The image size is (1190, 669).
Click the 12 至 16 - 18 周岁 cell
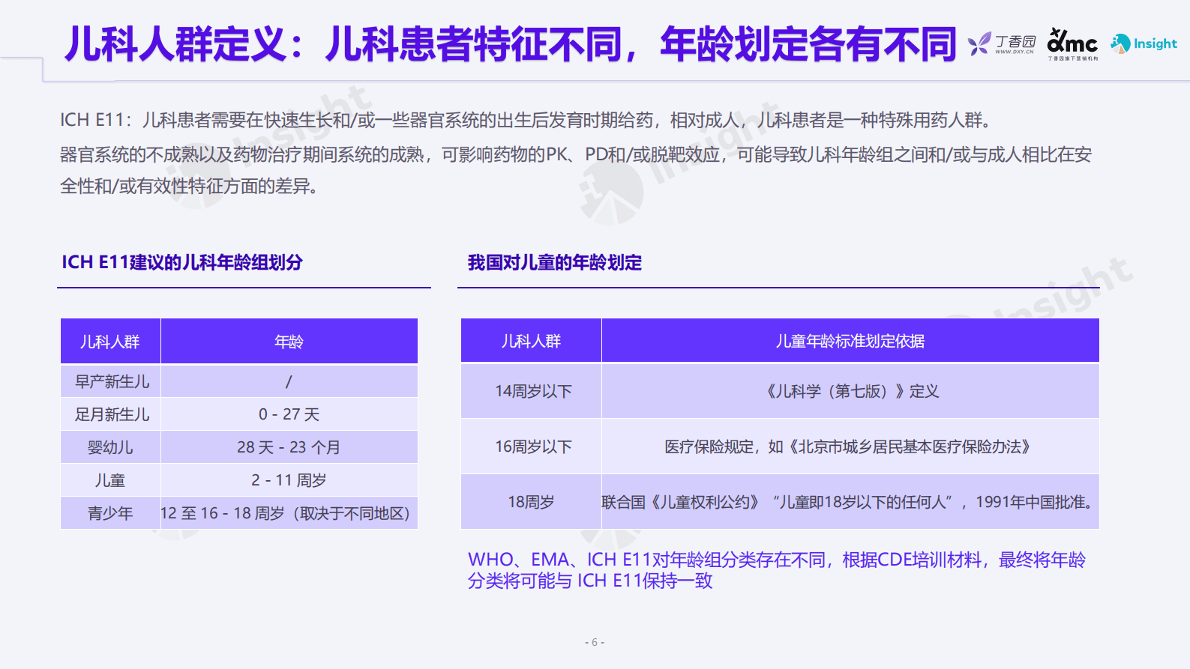click(x=289, y=513)
